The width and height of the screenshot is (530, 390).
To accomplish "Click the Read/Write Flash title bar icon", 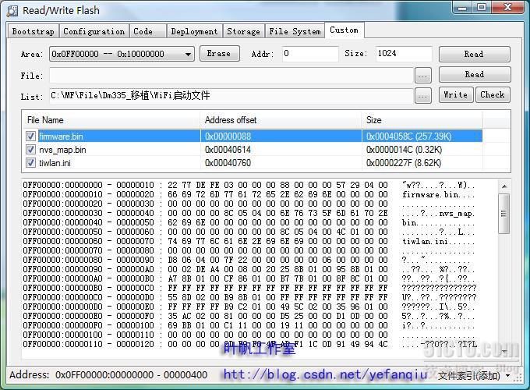I will point(12,11).
